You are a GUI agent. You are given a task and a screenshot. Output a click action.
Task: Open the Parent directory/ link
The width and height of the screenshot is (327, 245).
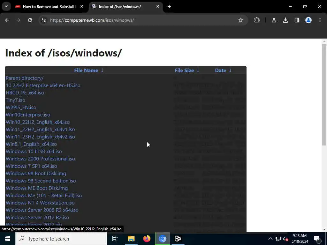[24, 78]
